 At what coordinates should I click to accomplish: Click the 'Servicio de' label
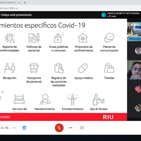click(20, 109)
